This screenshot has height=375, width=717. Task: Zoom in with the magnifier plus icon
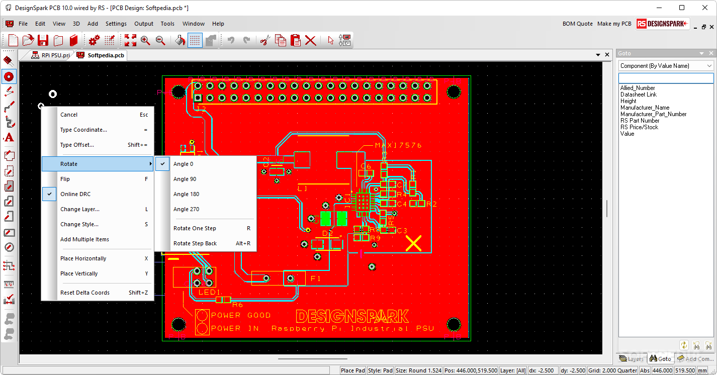point(145,40)
